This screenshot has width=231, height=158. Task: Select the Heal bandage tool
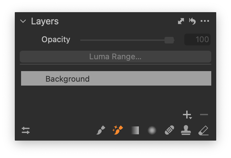(x=169, y=130)
